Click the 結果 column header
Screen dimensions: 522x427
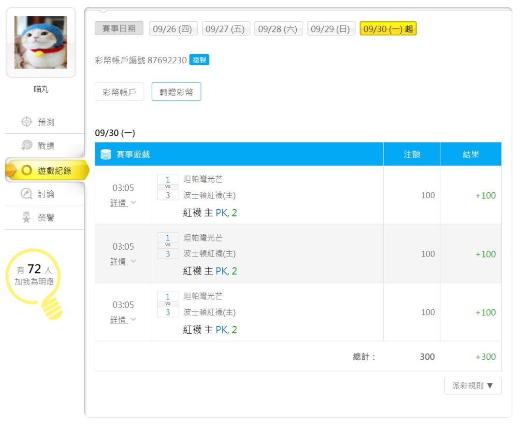471,154
